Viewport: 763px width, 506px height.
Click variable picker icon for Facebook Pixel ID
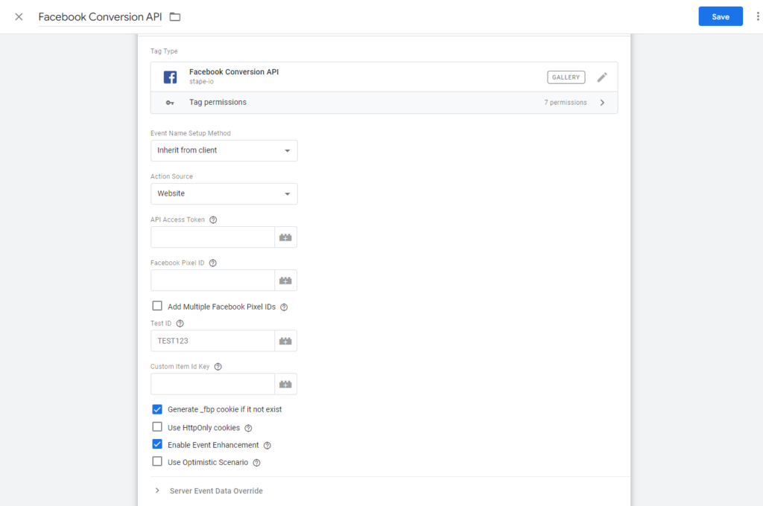pyautogui.click(x=285, y=281)
